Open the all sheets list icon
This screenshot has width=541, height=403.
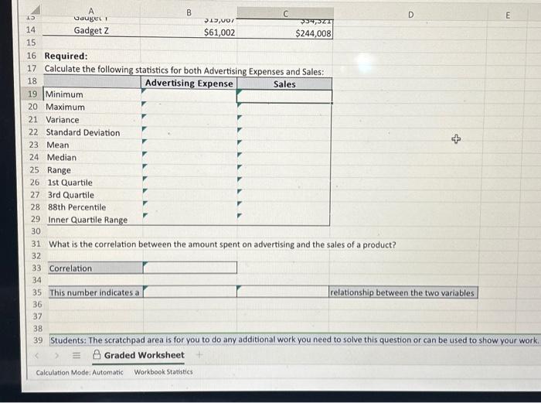pyautogui.click(x=77, y=355)
